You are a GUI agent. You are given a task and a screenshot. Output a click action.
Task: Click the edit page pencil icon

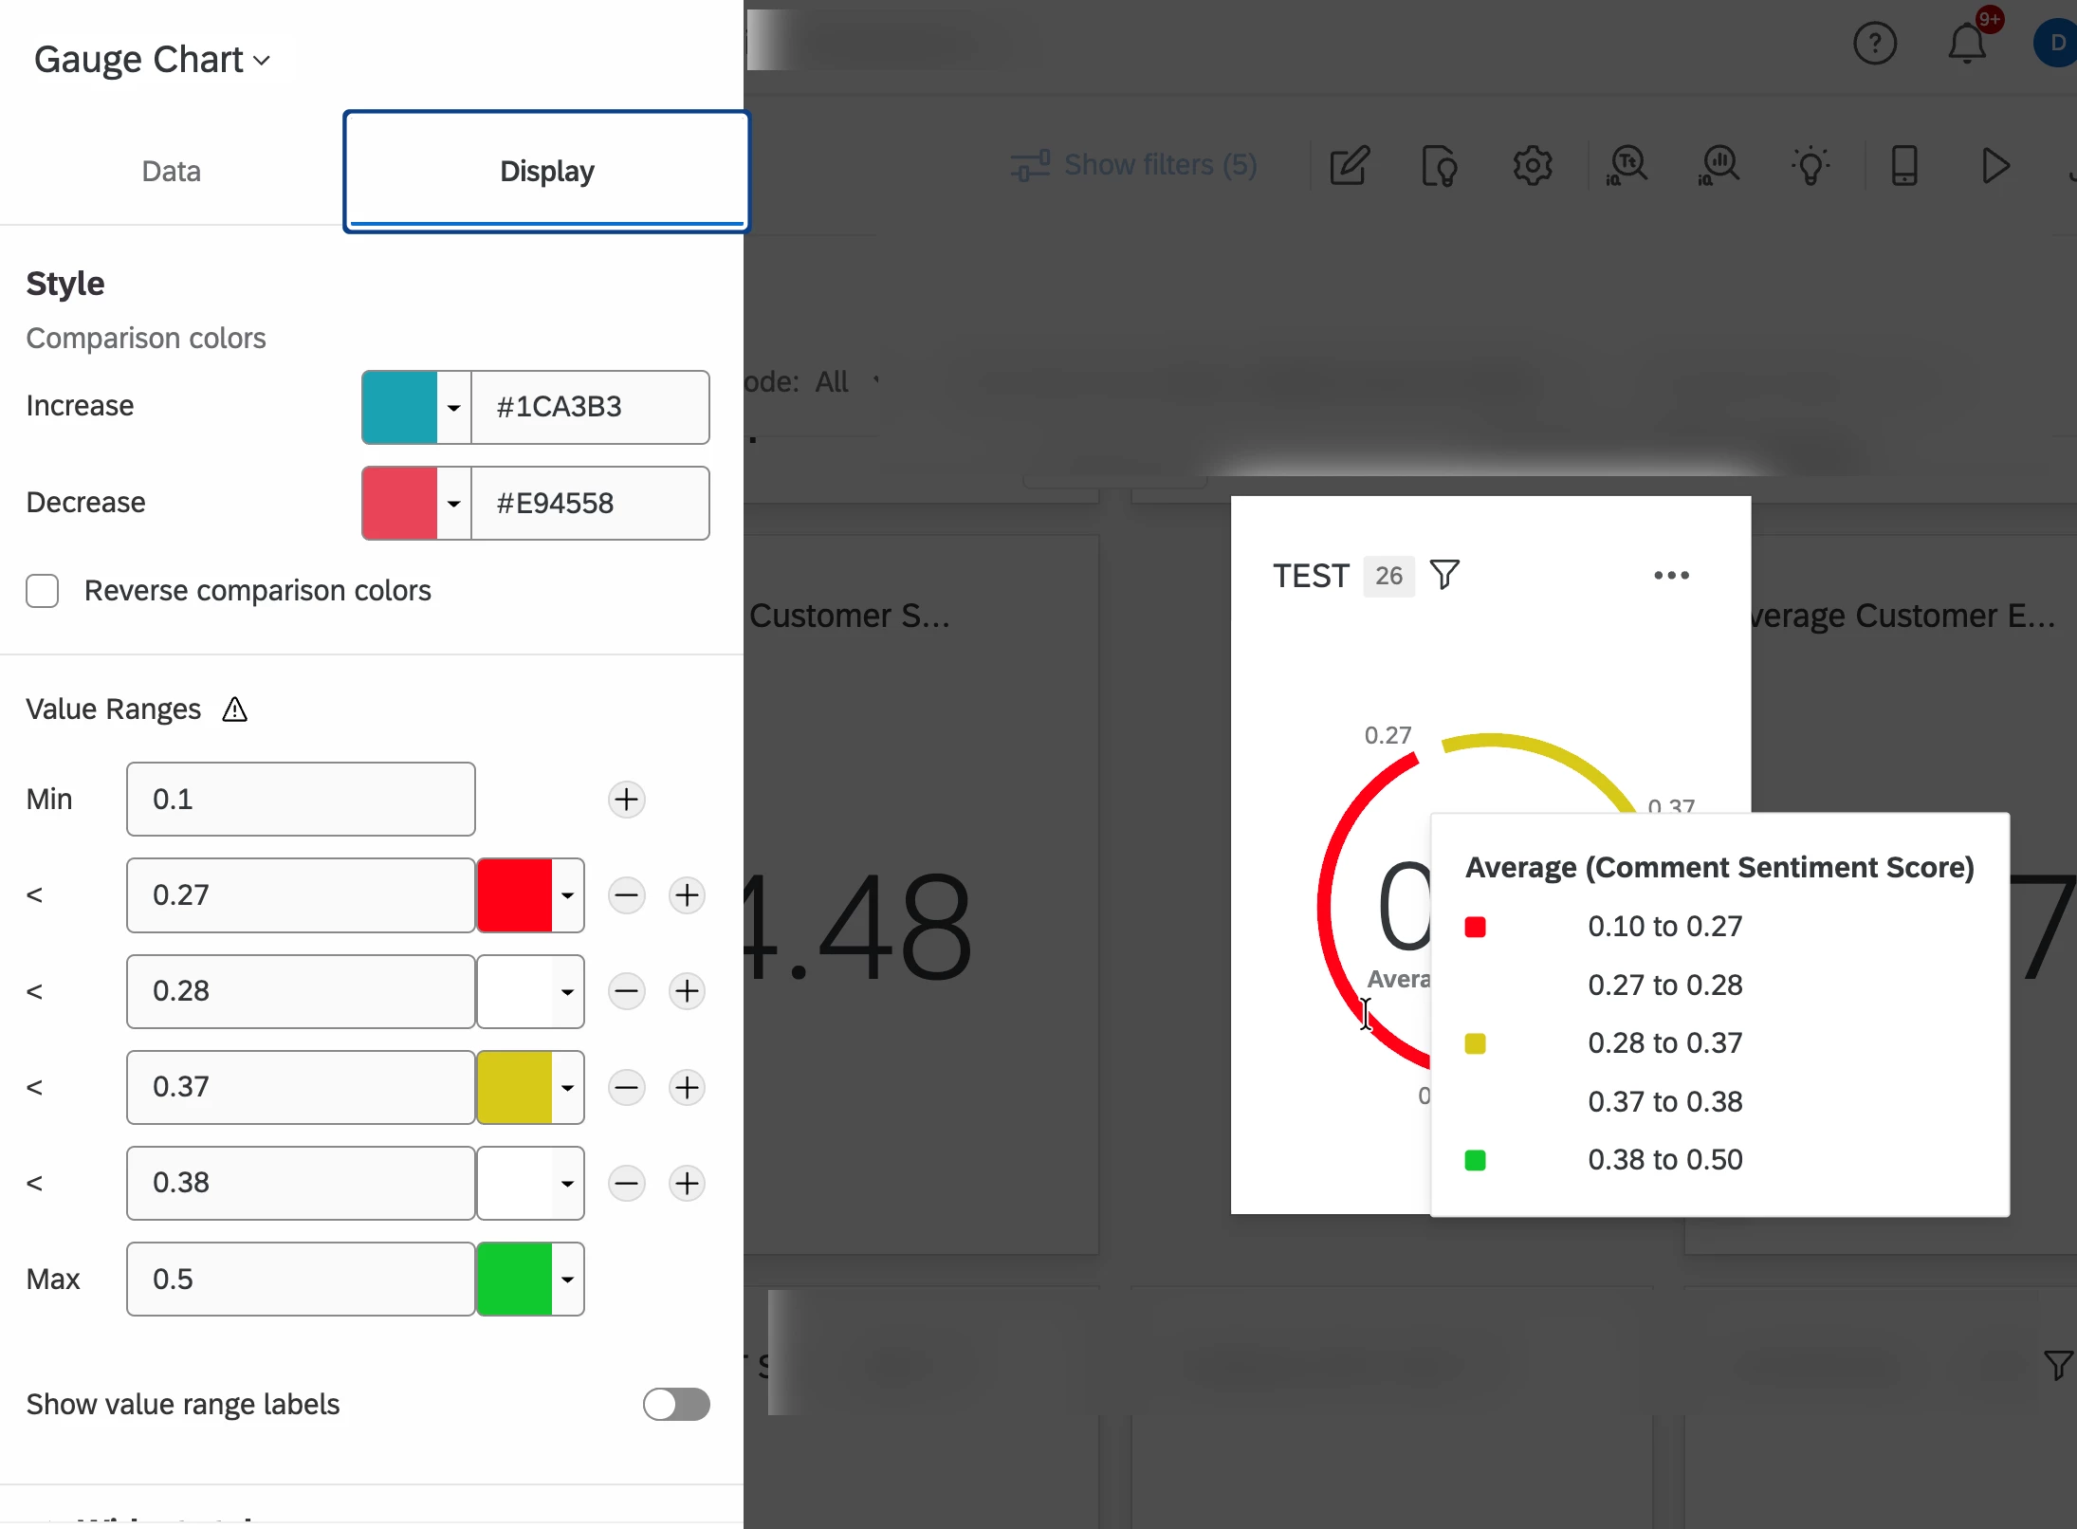pos(1349,166)
